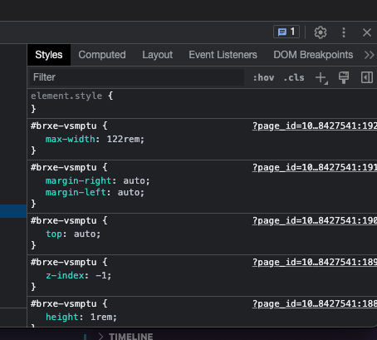Viewport: 377px width, 340px height.
Task: Open the source link ending in :190
Action: pos(315,220)
